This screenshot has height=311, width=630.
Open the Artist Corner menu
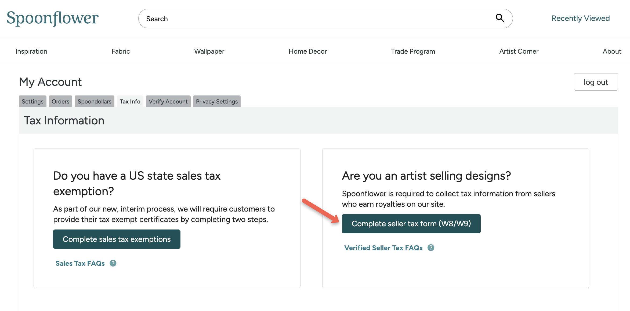click(519, 51)
